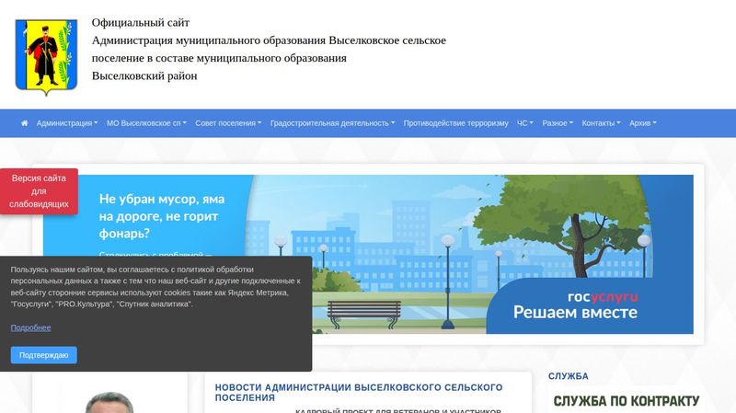Open Противодействие терроризму page
Viewport: 736px width, 413px height.
click(x=455, y=123)
